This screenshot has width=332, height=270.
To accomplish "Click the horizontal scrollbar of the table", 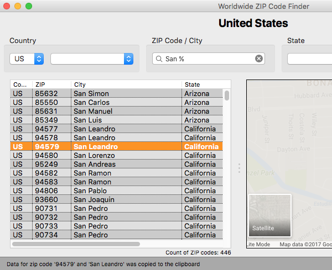I will (x=76, y=244).
